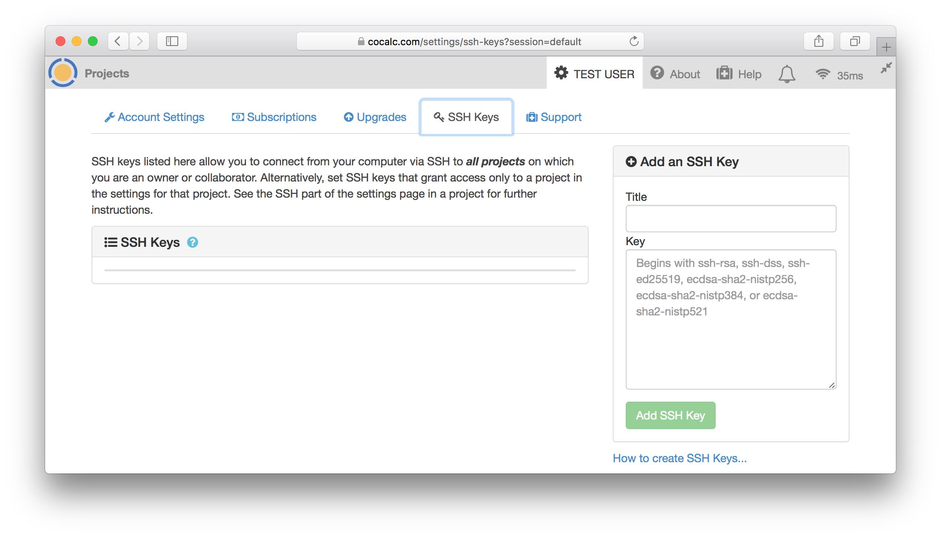Viewport: 941px width, 538px height.
Task: Open the Safari share menu
Action: click(818, 41)
